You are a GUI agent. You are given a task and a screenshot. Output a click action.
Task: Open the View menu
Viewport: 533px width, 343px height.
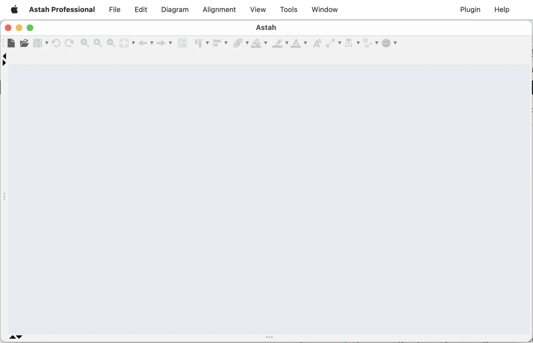pyautogui.click(x=258, y=10)
